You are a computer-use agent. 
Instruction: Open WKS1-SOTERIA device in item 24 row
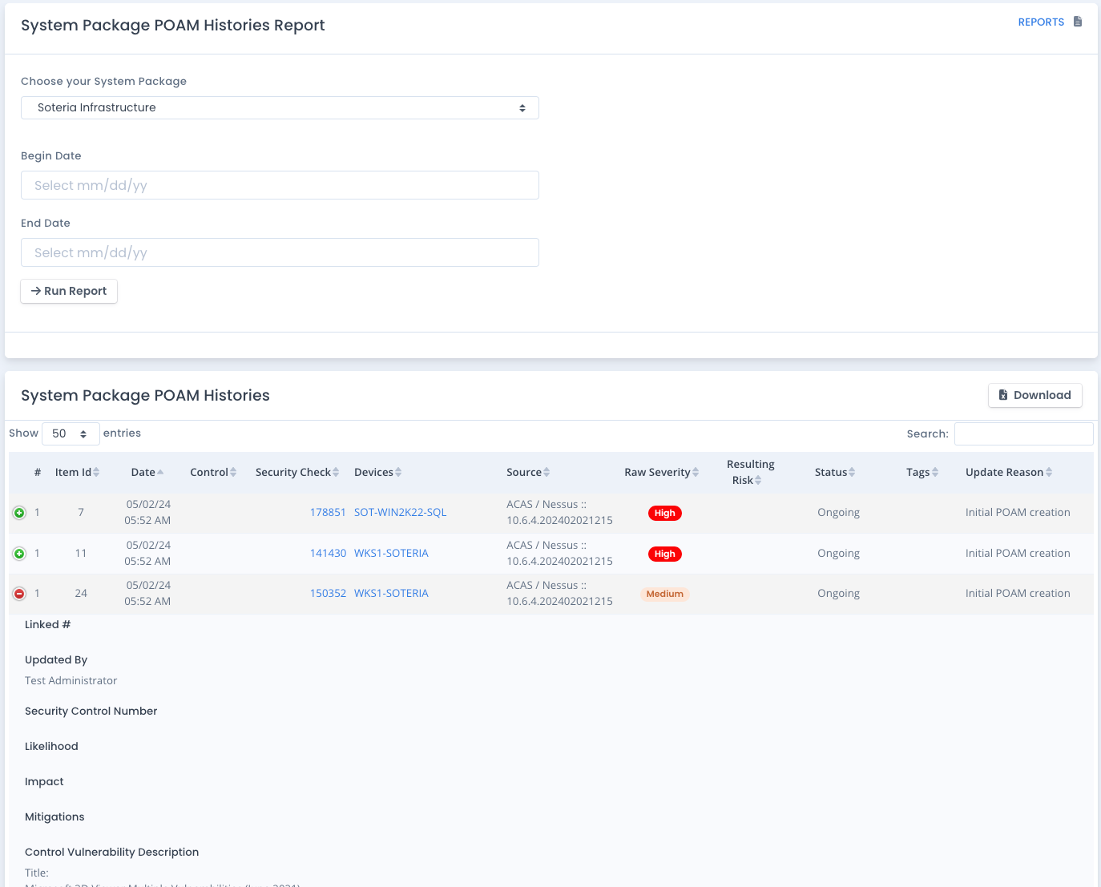[x=391, y=594]
